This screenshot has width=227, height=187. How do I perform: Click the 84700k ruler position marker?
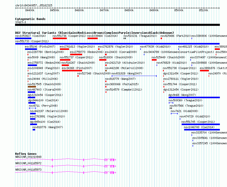click(x=104, y=10)
